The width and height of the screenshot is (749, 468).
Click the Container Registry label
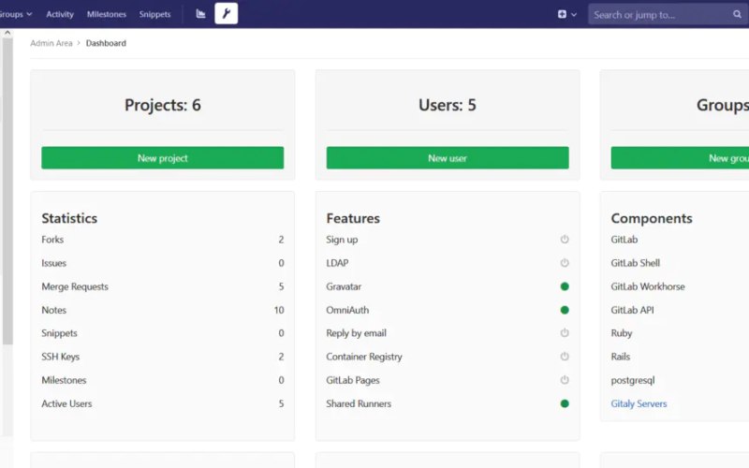tap(364, 357)
